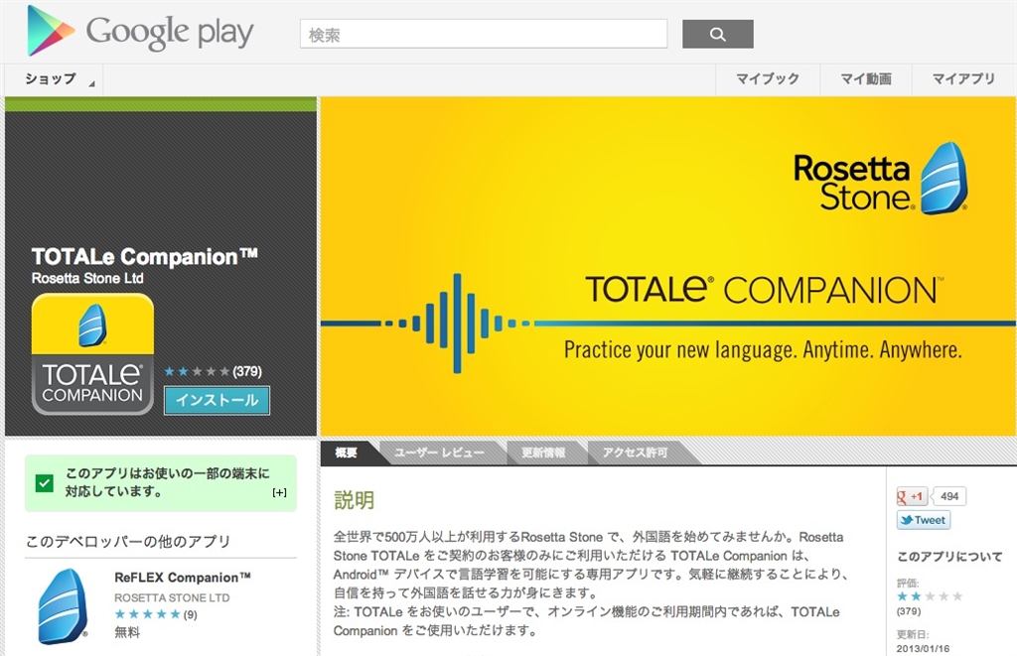
Task: Click the TOTALe Companion app icon
Action: (92, 354)
